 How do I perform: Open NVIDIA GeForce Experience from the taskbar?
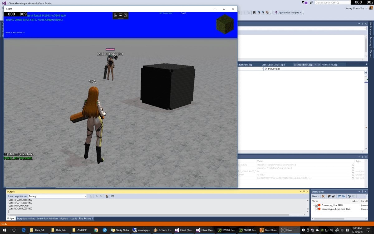227,230
